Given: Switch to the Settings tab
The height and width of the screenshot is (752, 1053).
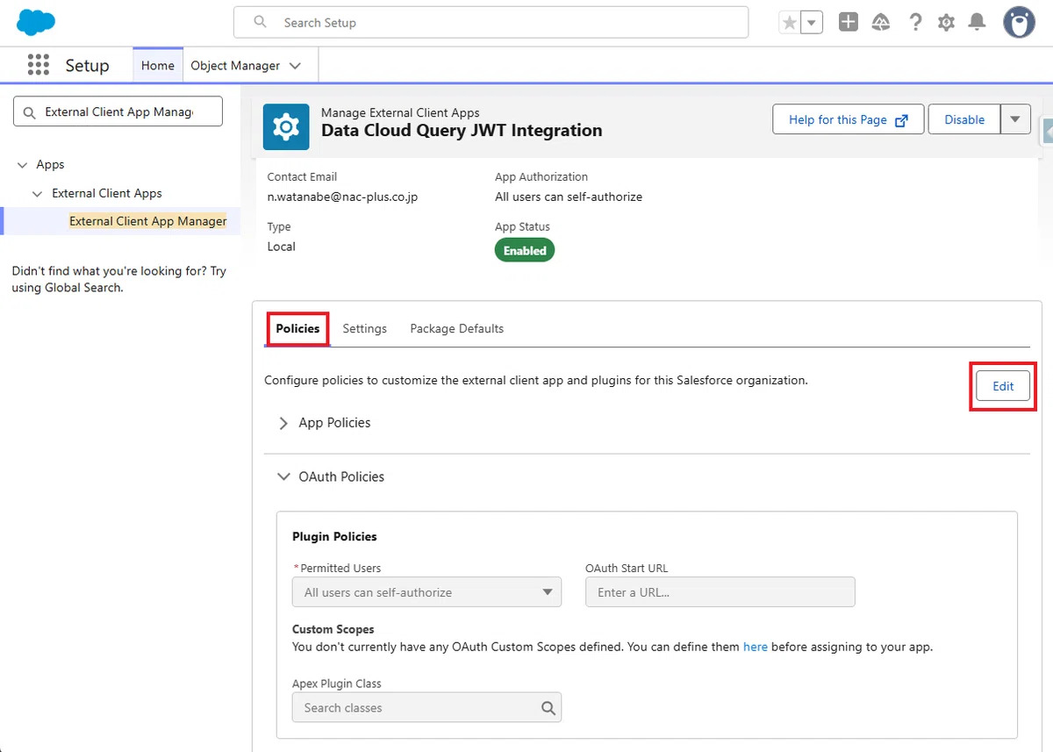Looking at the screenshot, I should 364,328.
